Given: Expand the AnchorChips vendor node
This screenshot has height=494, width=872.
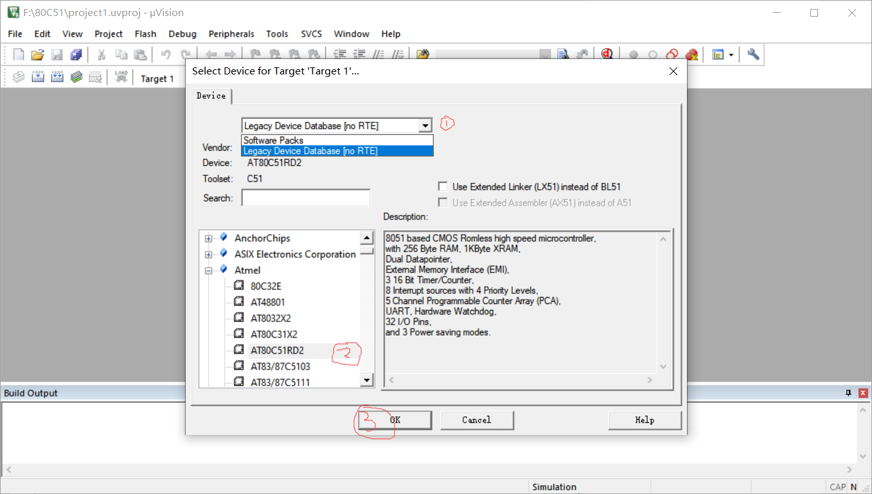Looking at the screenshot, I should click(209, 239).
